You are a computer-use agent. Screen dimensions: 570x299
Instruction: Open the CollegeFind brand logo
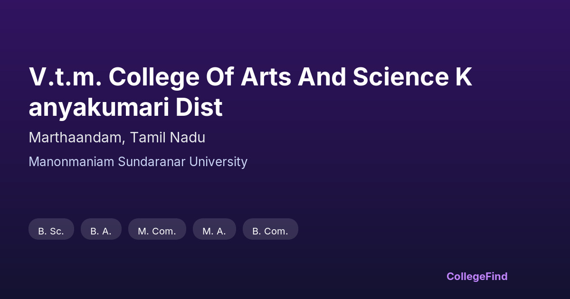tap(477, 276)
